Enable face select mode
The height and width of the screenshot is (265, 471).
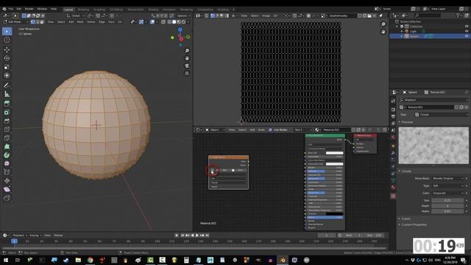click(42, 22)
